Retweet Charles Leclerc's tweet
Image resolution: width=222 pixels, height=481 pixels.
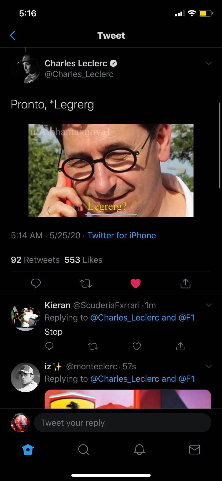(86, 283)
